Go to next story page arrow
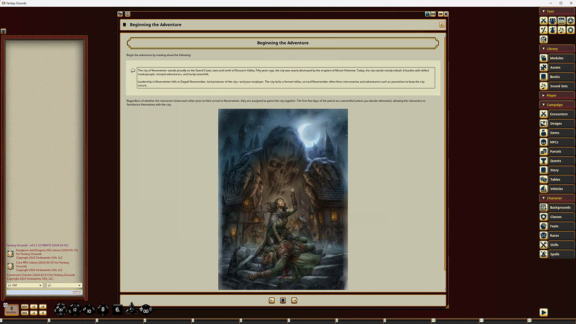Viewport: 576px width, 324px height. click(x=294, y=301)
